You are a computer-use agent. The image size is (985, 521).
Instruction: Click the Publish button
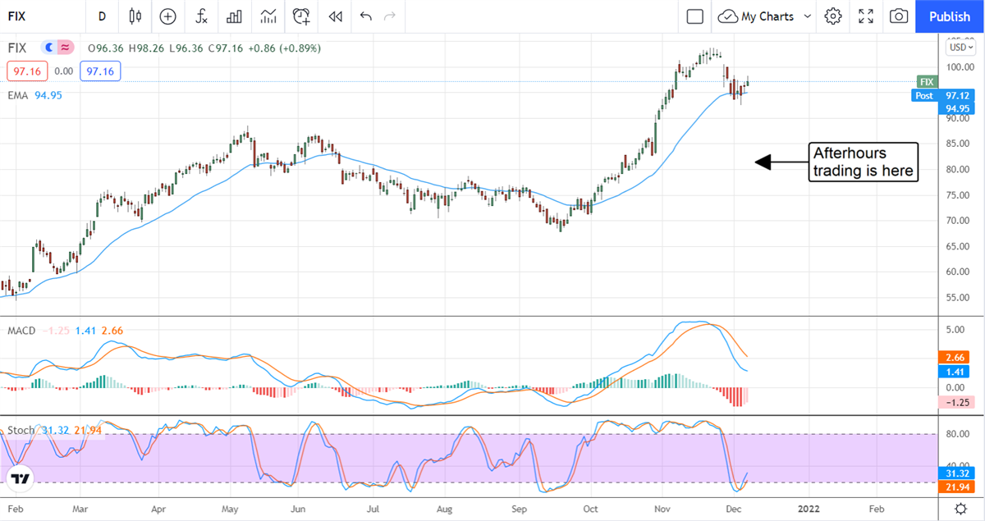coord(950,16)
